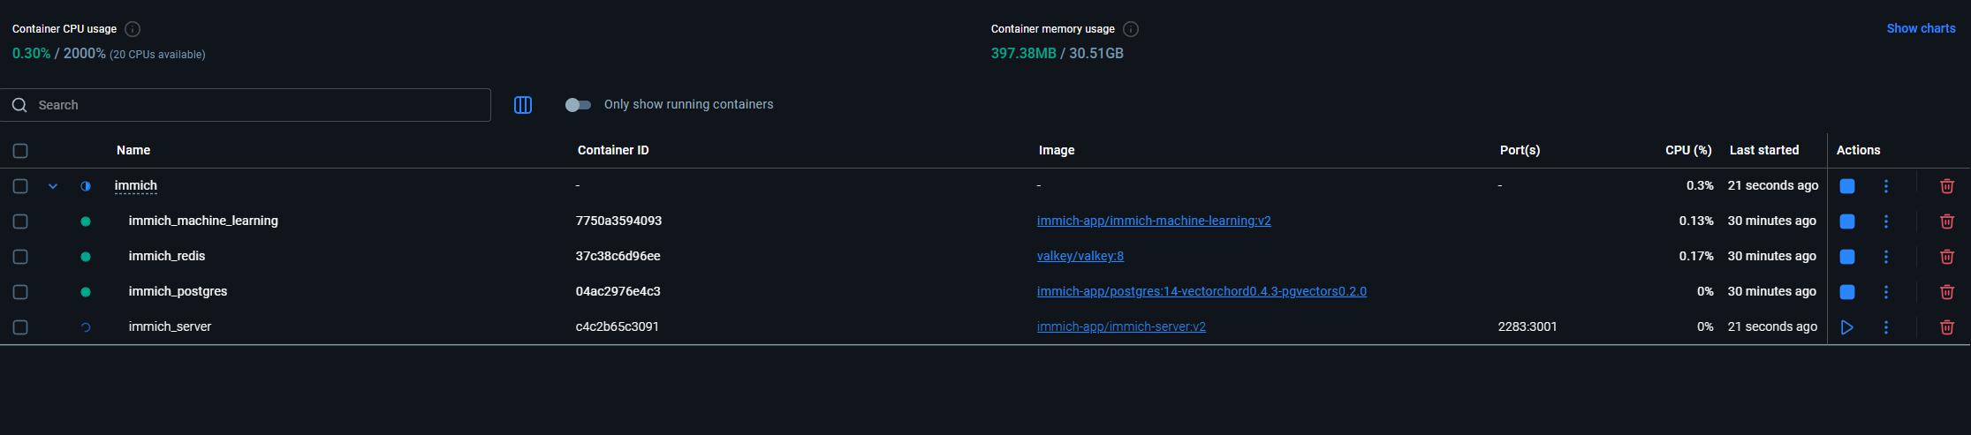Open column layout settings icon
The height and width of the screenshot is (435, 1971).
(x=523, y=105)
